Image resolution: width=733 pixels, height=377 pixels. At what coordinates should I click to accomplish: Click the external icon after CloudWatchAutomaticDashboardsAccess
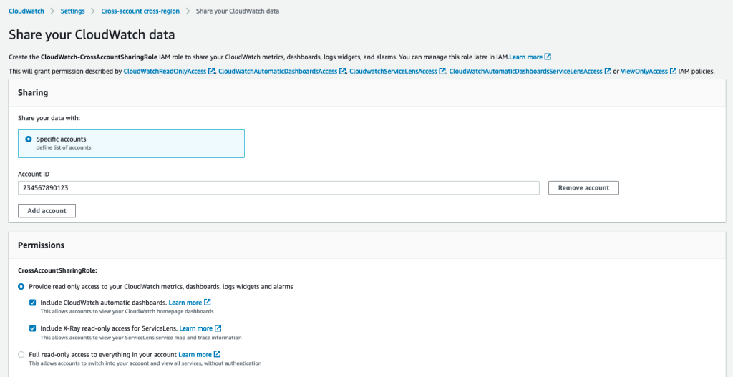[343, 72]
